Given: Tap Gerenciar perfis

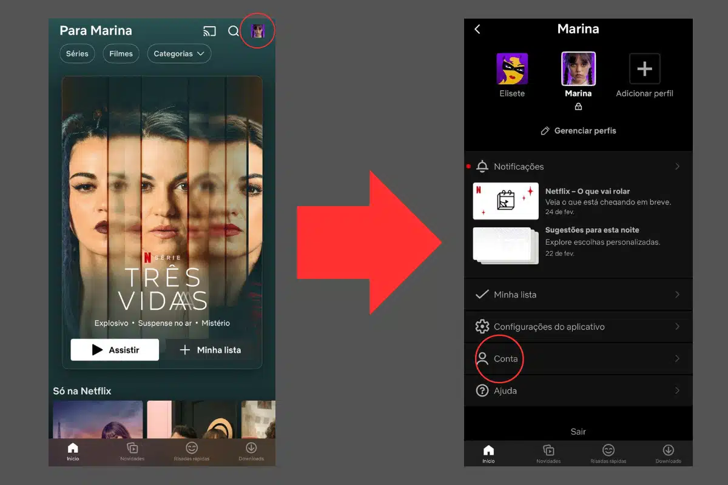Looking at the screenshot, I should (x=578, y=131).
